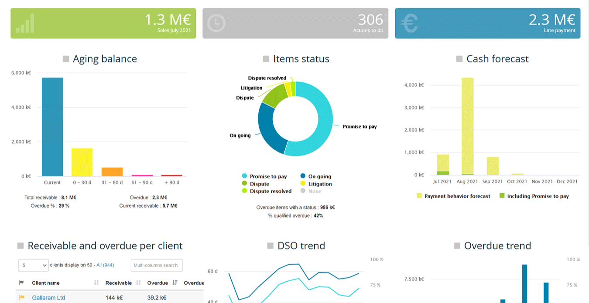Sort by Overdue using descending sort icon
This screenshot has width=589, height=303.
pos(175,283)
